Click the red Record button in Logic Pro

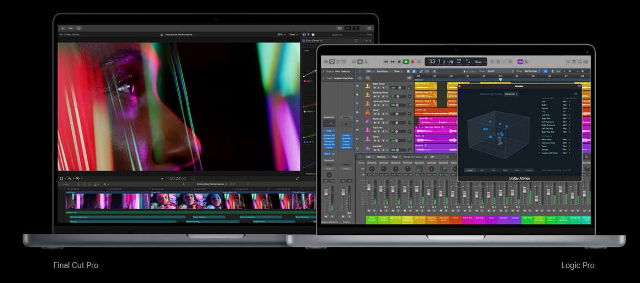point(412,62)
